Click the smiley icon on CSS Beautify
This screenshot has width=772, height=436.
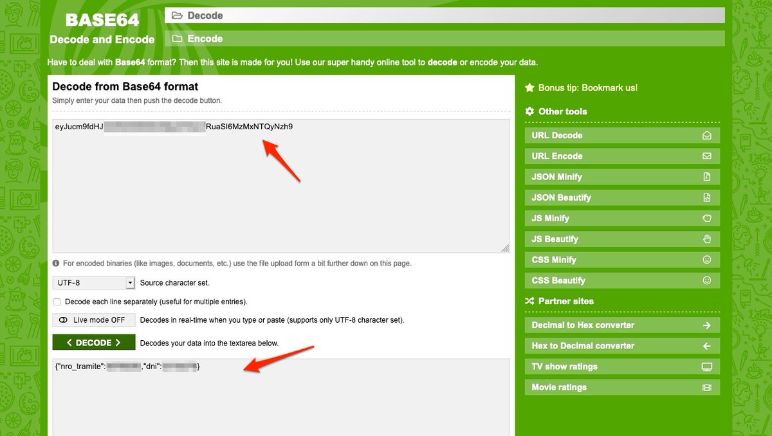(707, 280)
